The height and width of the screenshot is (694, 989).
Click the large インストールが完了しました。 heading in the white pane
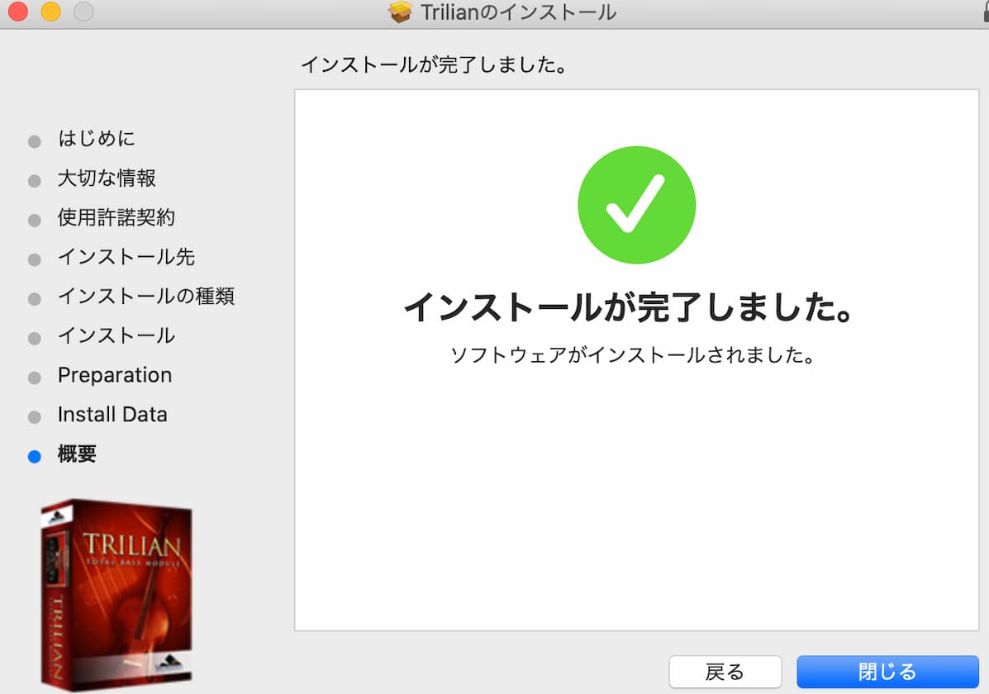(x=630, y=307)
